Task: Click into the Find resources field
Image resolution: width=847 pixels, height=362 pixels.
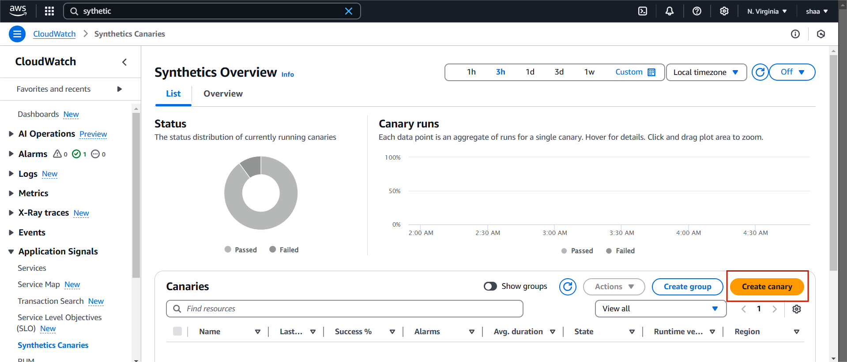Action: [345, 309]
